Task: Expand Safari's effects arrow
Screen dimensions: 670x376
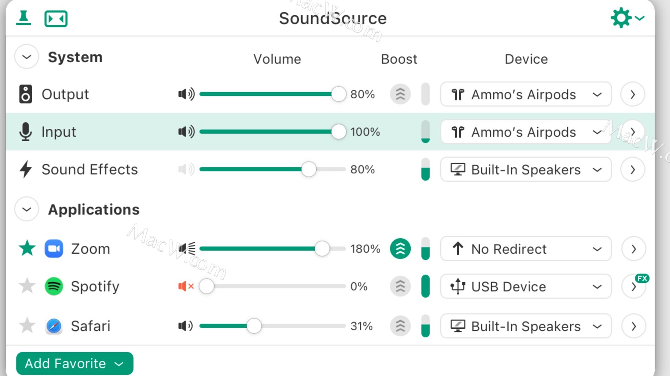Action: 633,326
